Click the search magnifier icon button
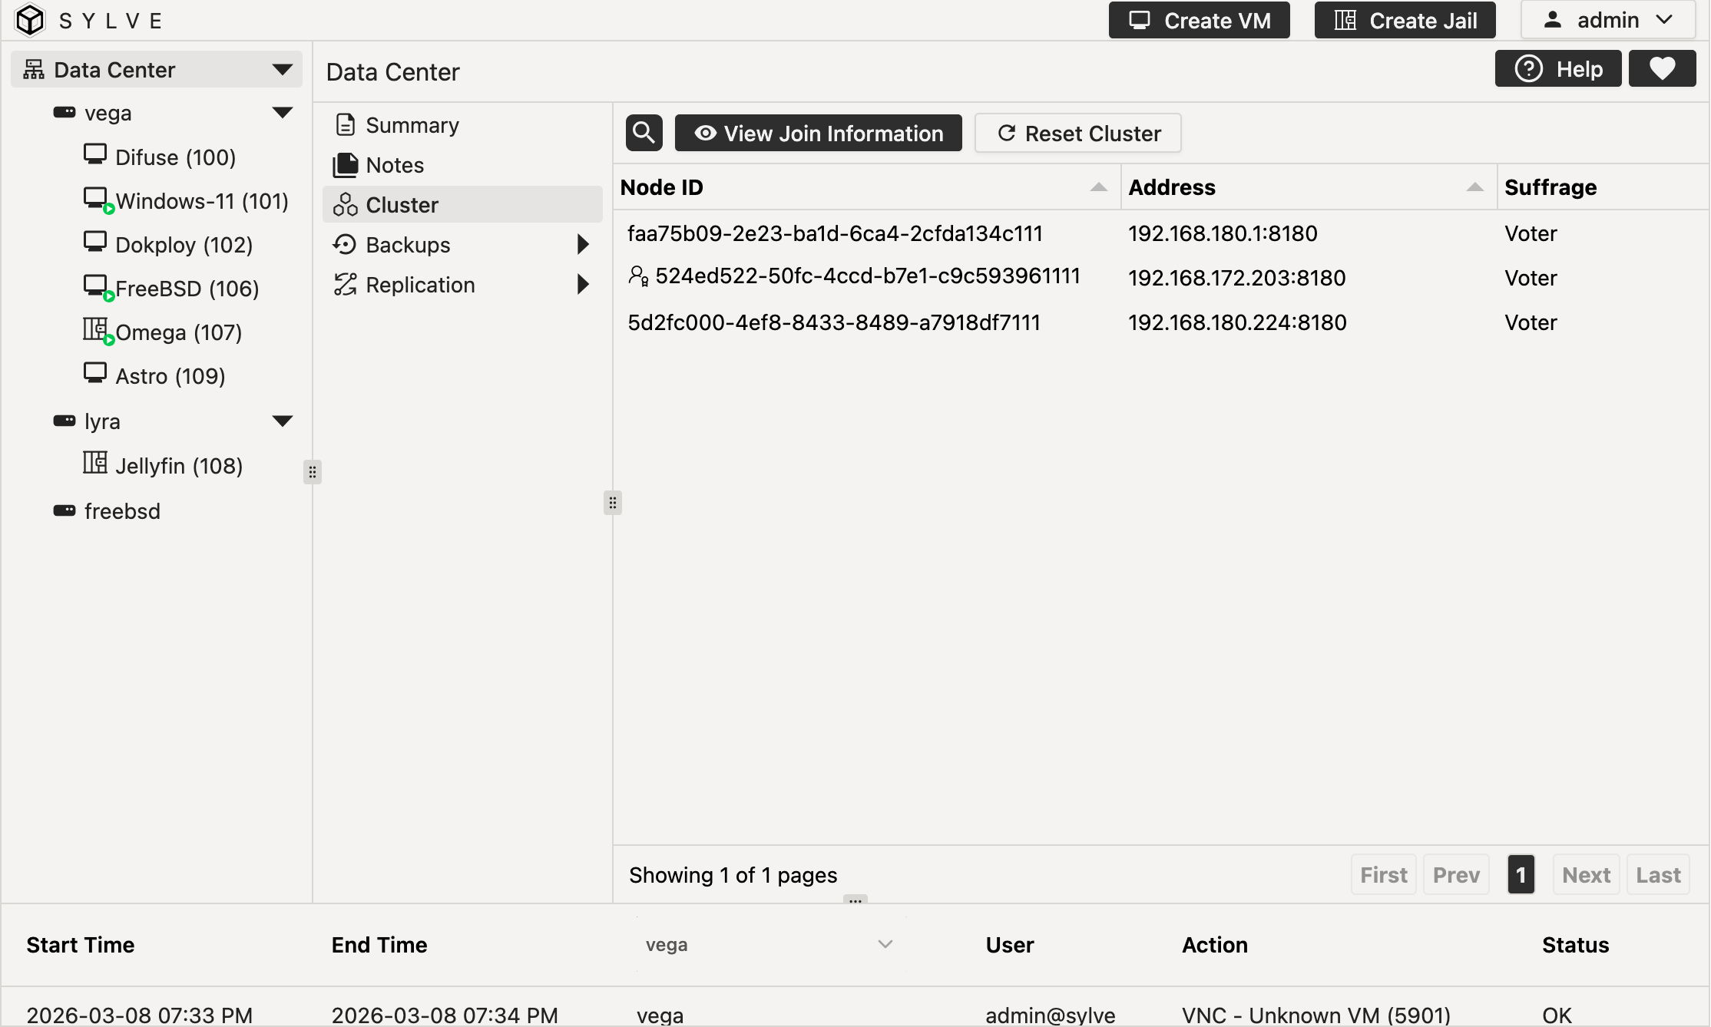Screen dimensions: 1711x1027 pyautogui.click(x=644, y=133)
